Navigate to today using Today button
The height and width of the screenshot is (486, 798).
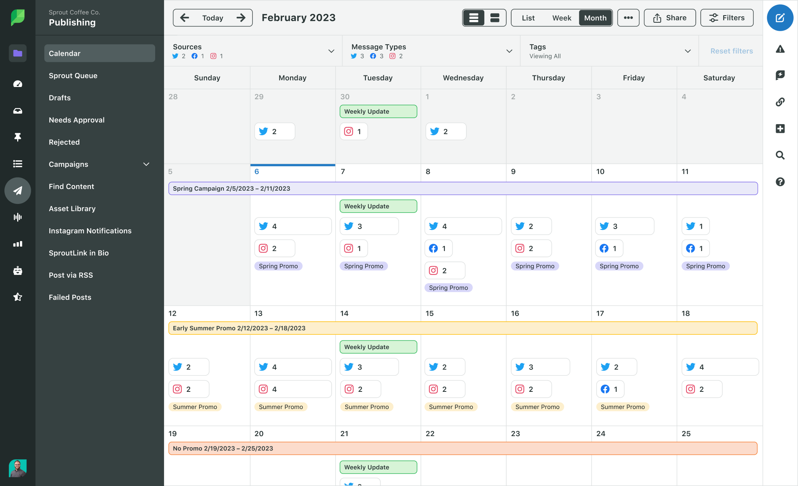[213, 17]
